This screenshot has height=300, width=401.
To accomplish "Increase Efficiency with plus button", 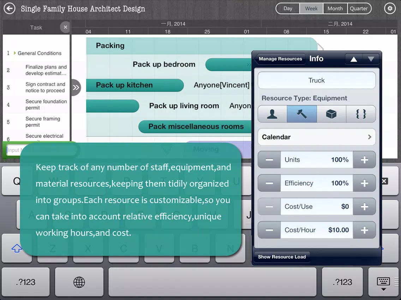I will coord(364,183).
